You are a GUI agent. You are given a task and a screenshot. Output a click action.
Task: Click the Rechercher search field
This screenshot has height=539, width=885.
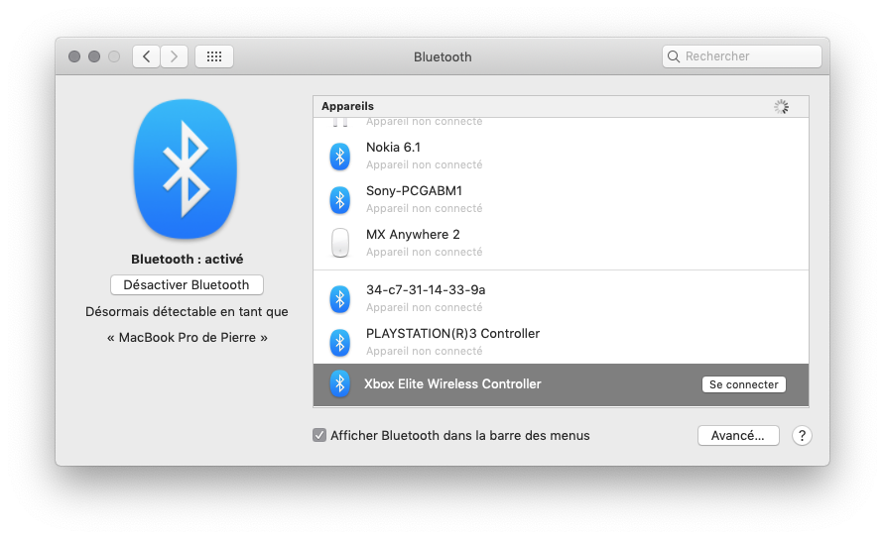tap(742, 56)
